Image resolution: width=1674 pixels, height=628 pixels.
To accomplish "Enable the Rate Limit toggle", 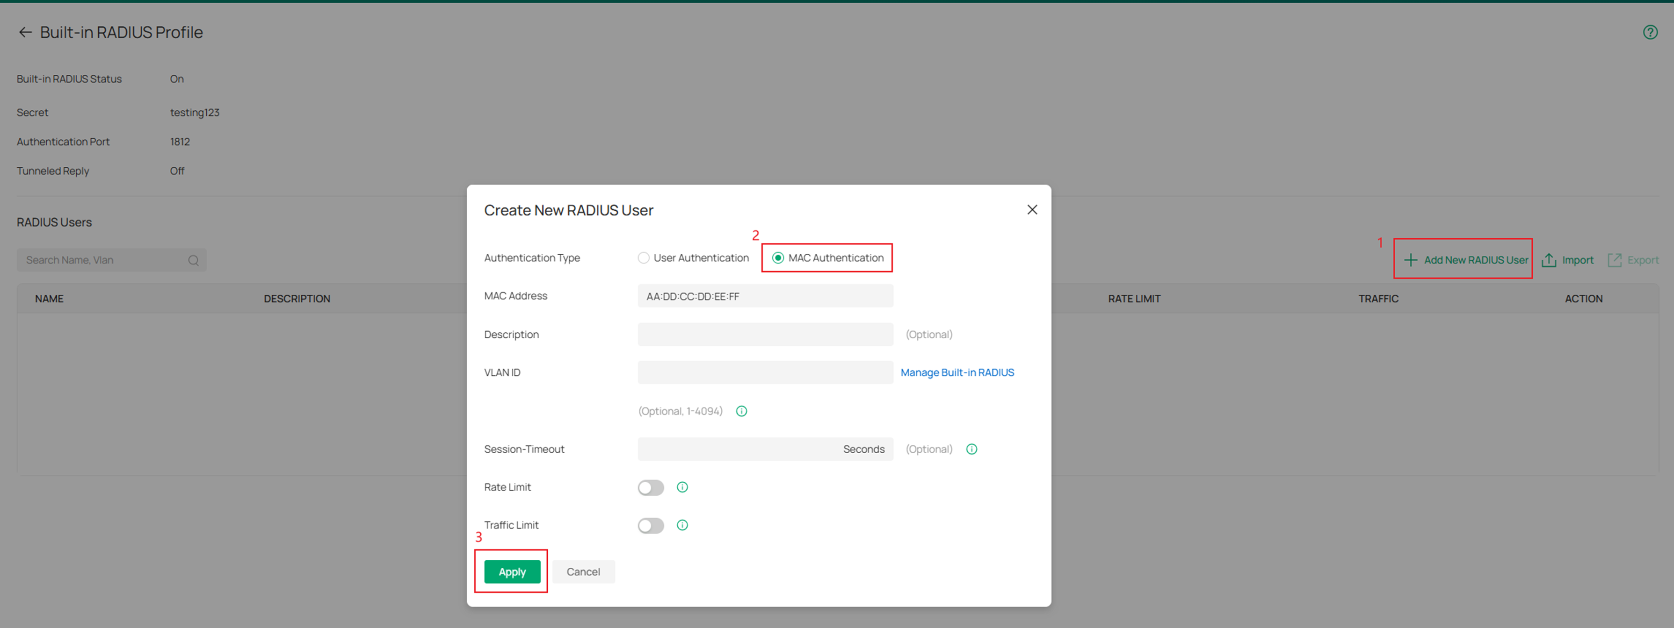I will click(x=651, y=488).
